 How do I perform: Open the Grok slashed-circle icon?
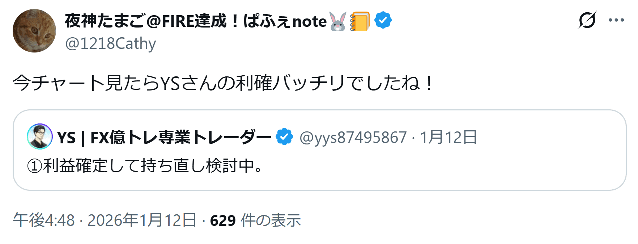pos(587,20)
